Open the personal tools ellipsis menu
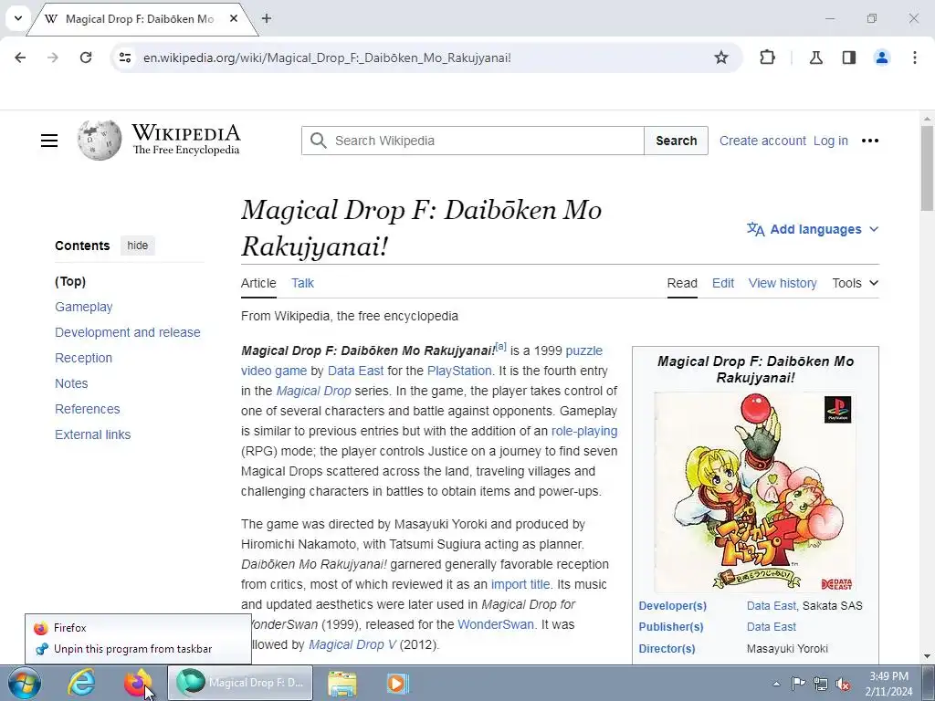Viewport: 935px width, 701px height. pos(869,141)
